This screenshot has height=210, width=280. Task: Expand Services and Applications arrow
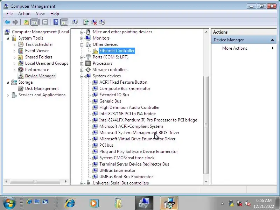(8, 95)
